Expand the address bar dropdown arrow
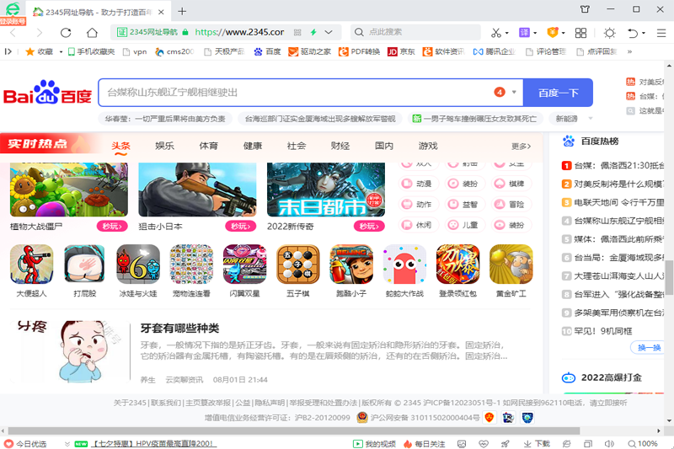The width and height of the screenshot is (674, 449). (329, 32)
